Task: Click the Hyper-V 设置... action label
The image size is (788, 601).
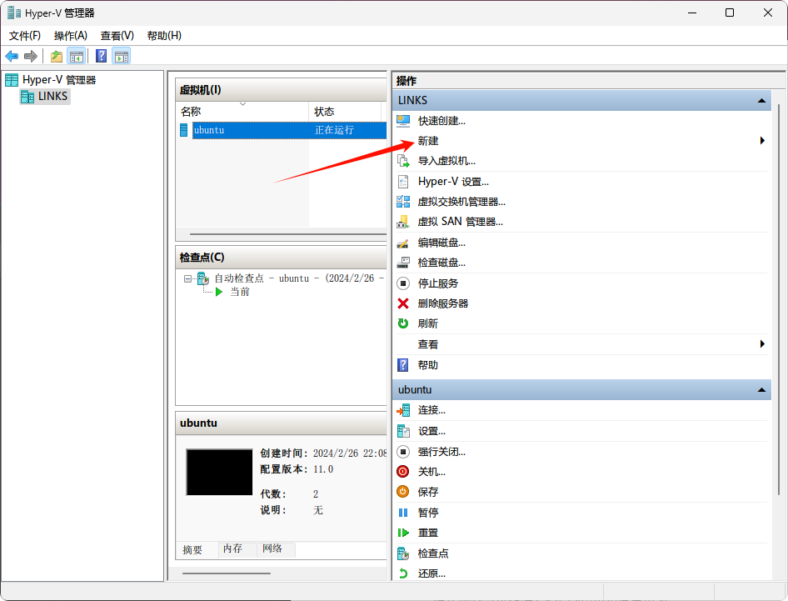Action: click(453, 182)
